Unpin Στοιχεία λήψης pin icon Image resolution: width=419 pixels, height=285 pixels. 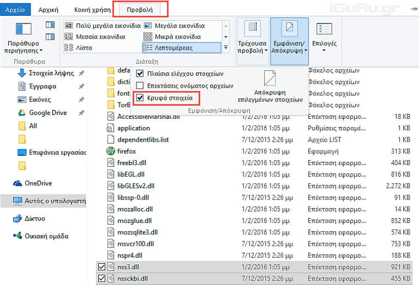(81, 73)
